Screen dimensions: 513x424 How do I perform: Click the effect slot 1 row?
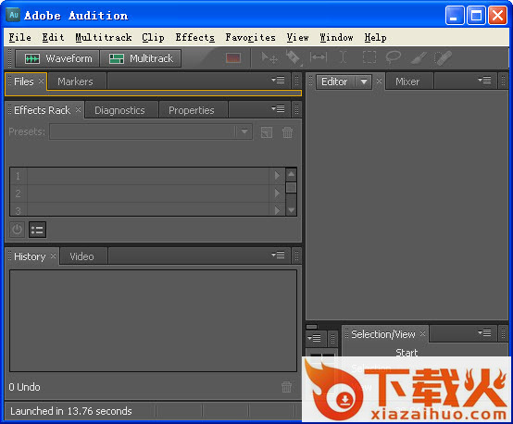(x=147, y=176)
